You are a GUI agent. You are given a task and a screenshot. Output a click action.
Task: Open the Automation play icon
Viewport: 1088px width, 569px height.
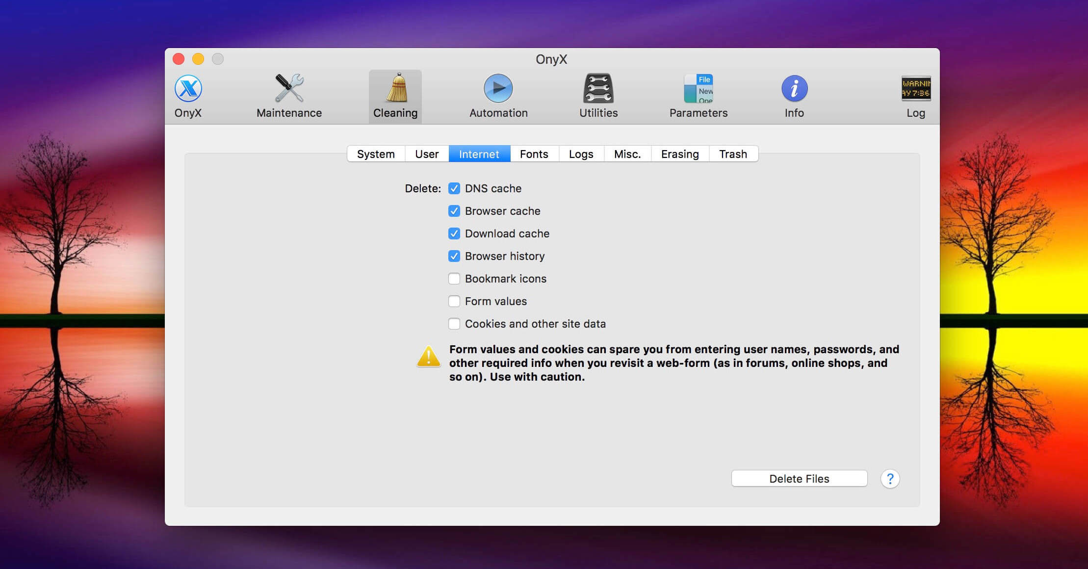click(x=498, y=89)
